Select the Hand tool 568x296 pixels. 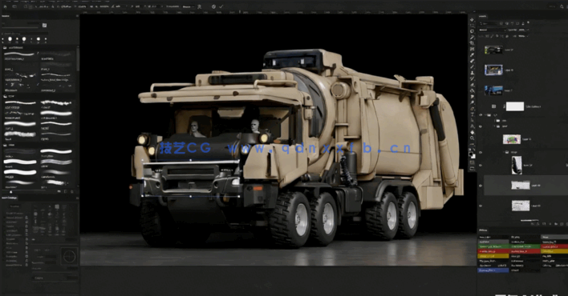(472, 132)
